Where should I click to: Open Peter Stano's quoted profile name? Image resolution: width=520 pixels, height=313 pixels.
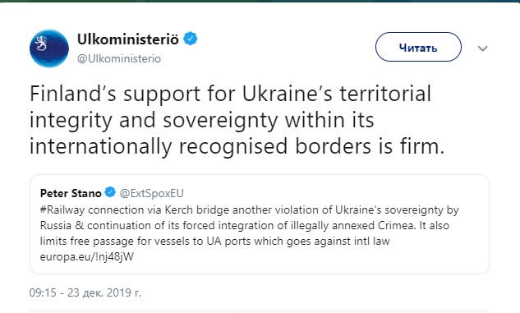tap(71, 193)
